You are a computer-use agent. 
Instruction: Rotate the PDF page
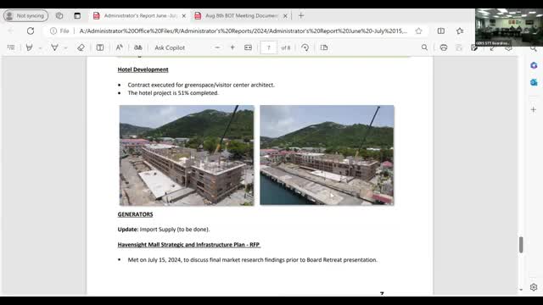pos(305,47)
